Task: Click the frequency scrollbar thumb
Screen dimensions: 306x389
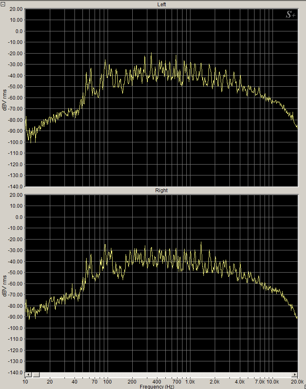Action: point(36,374)
